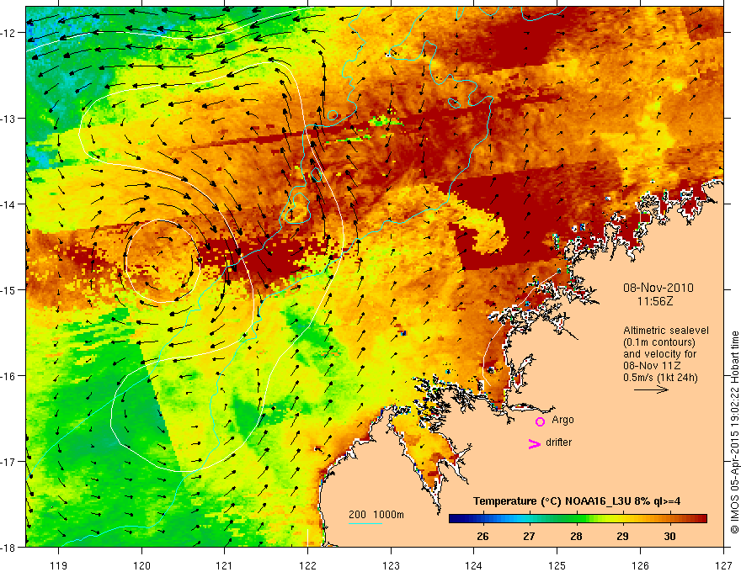Click the 'and velocity for' legend line
The width and height of the screenshot is (741, 572).
659,354
